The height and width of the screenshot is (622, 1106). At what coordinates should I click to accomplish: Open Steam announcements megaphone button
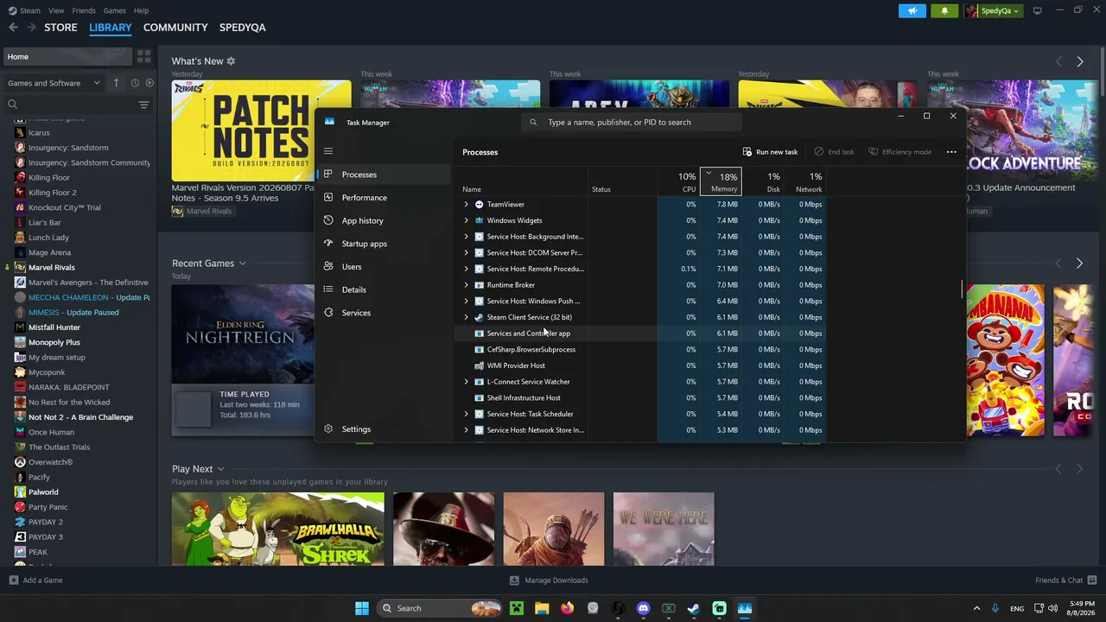tap(912, 10)
